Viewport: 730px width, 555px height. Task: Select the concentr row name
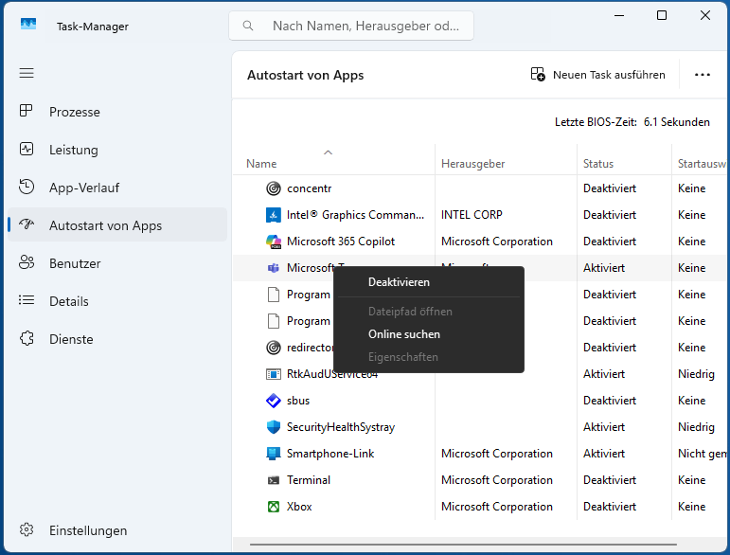(x=309, y=188)
